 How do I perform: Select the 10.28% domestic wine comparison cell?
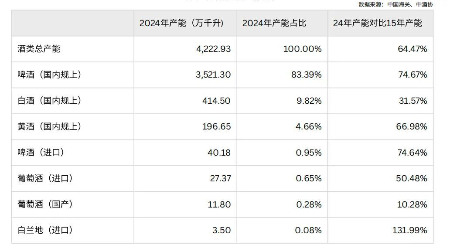(x=412, y=204)
